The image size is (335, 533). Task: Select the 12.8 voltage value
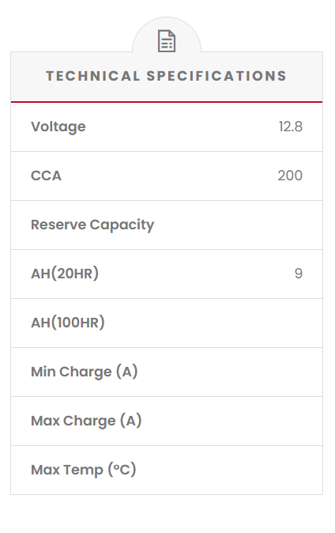[x=291, y=127]
